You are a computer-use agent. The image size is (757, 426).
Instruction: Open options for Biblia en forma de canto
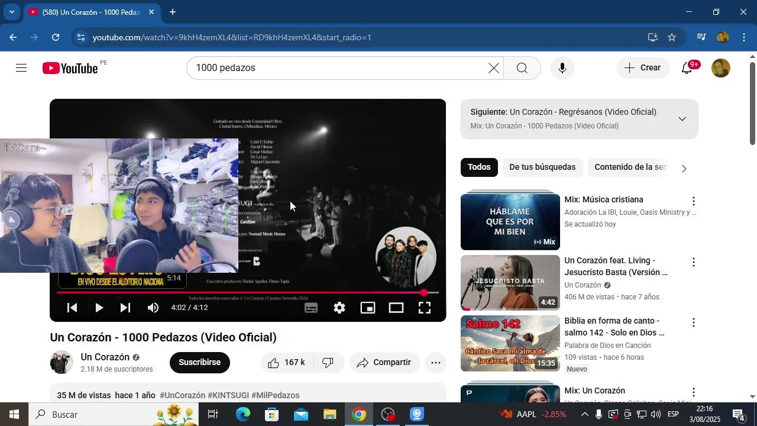pyautogui.click(x=694, y=322)
